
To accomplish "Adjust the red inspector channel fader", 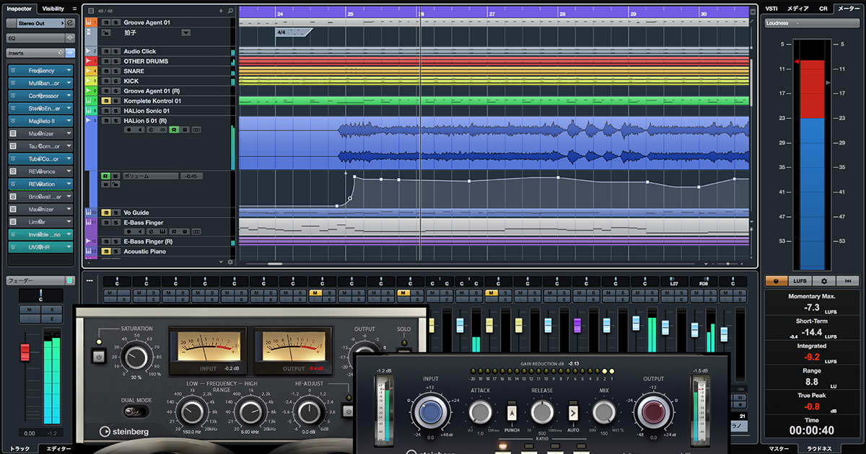I will [x=25, y=352].
